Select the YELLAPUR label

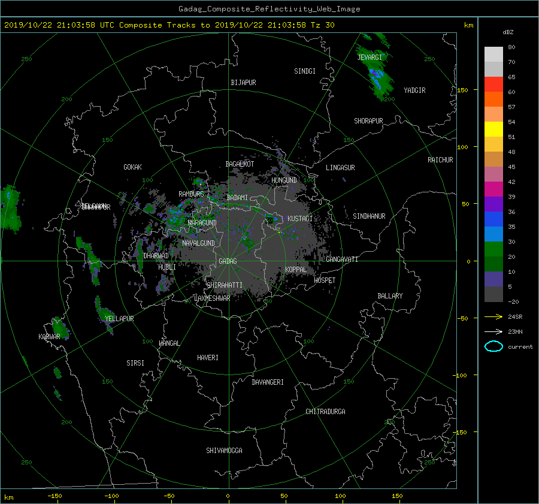tap(119, 319)
